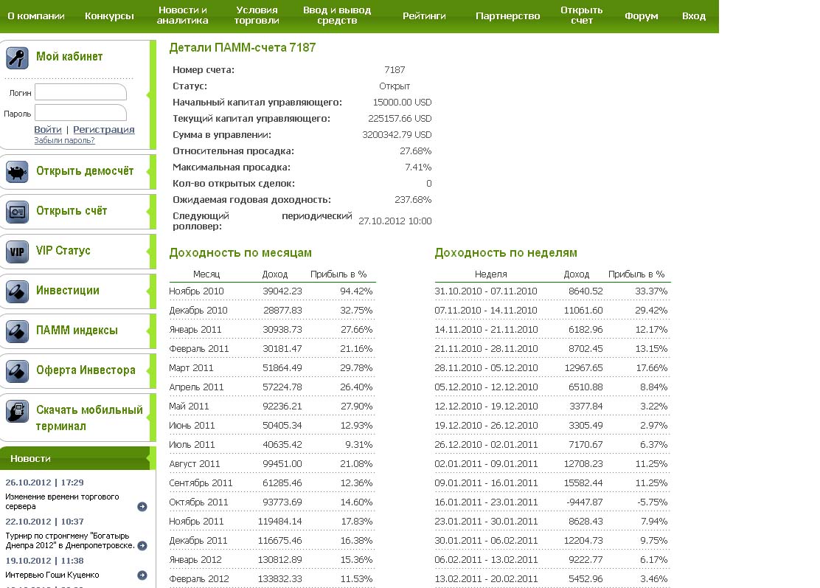Viewport: 820px width, 588px height.
Task: Click Открыть демосчёт sidebar link
Action: click(85, 171)
